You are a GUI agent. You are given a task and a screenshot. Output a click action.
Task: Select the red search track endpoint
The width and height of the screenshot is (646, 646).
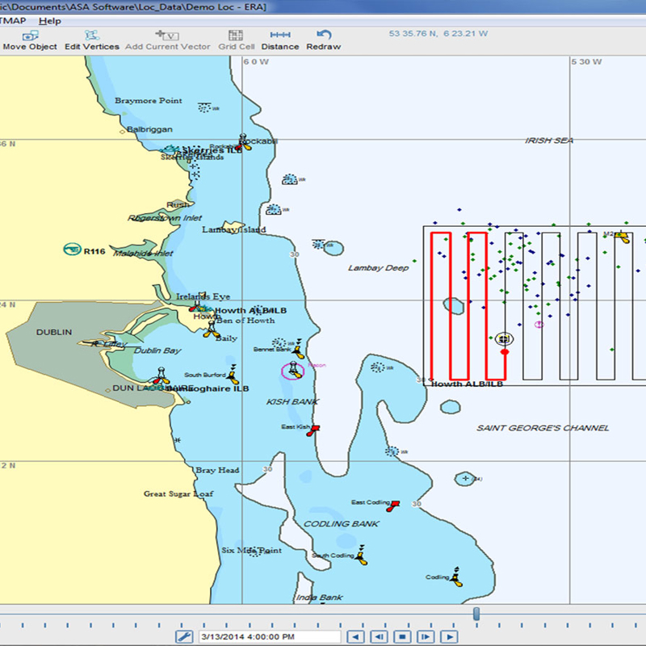[x=505, y=352]
